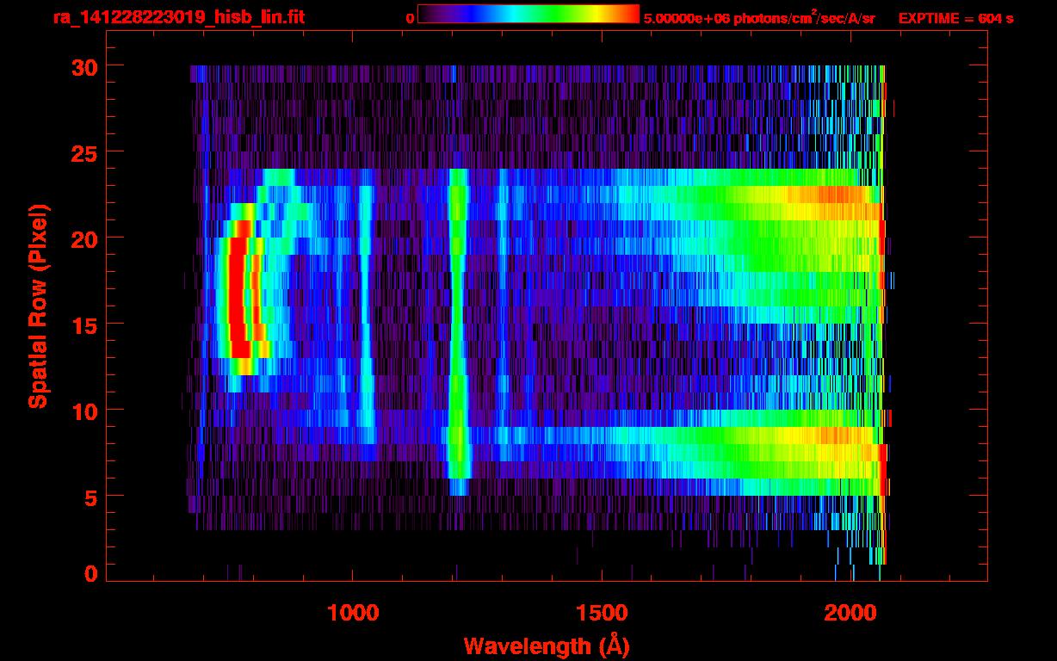1057x661 pixels.
Task: Click the x-axis tick label 1000
Action: tap(353, 613)
